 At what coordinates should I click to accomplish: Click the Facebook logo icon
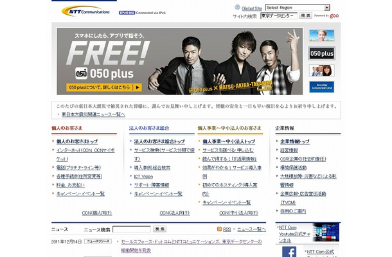coord(289,252)
